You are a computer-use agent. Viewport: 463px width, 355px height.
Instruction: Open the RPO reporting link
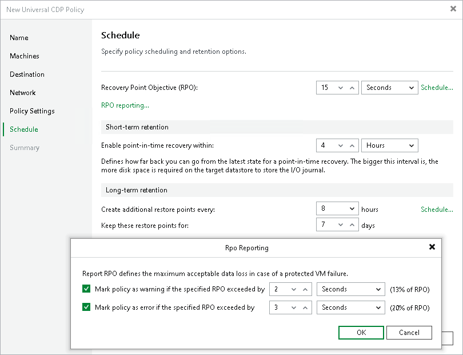coord(125,105)
